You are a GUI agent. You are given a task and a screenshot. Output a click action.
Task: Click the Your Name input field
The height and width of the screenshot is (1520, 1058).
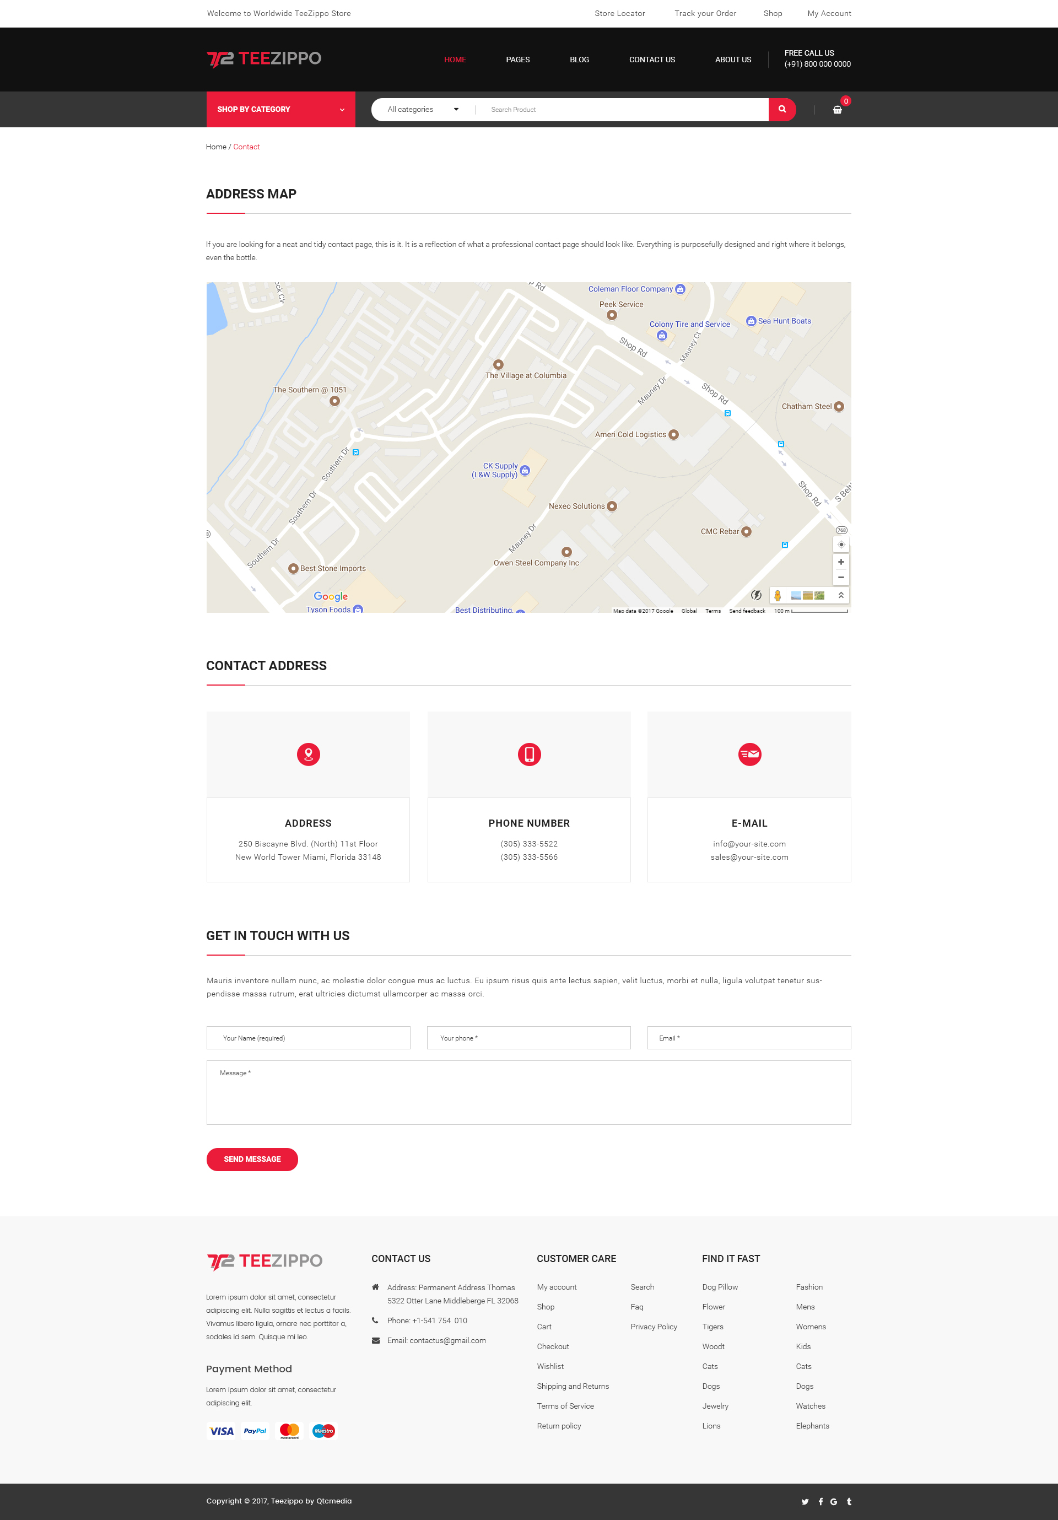(x=308, y=1037)
